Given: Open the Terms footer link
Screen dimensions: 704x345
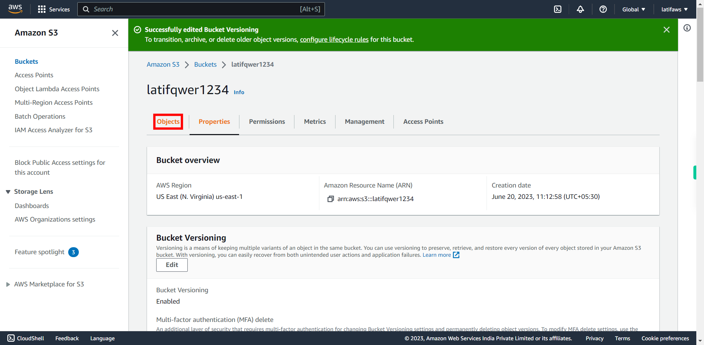Looking at the screenshot, I should 623,338.
